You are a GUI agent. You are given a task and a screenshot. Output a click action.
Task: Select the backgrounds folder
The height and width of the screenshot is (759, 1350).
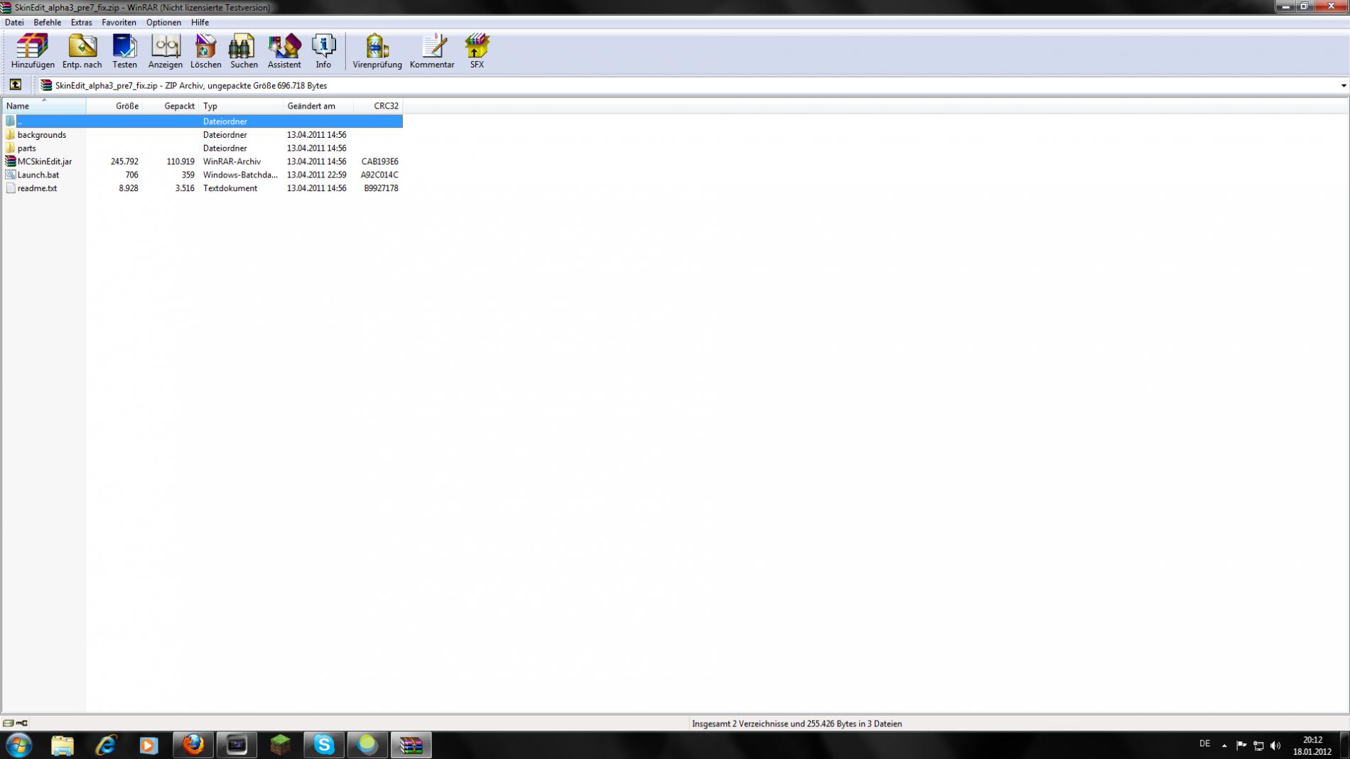(x=42, y=135)
